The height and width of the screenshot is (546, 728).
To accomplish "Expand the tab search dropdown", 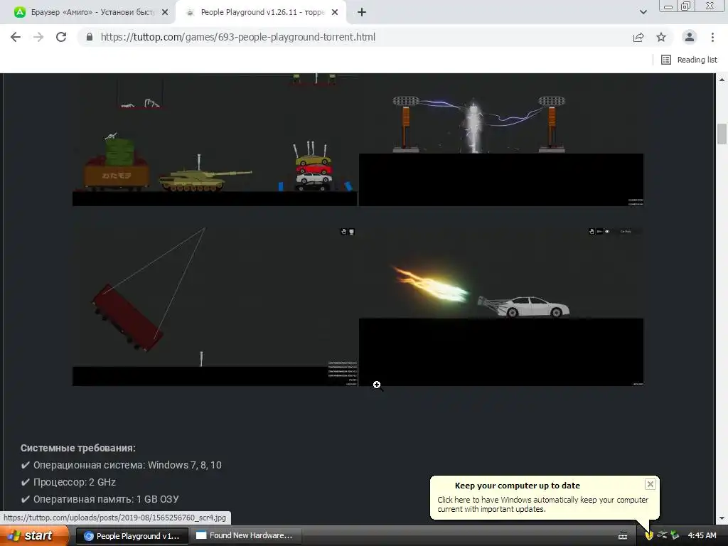I will (643, 13).
